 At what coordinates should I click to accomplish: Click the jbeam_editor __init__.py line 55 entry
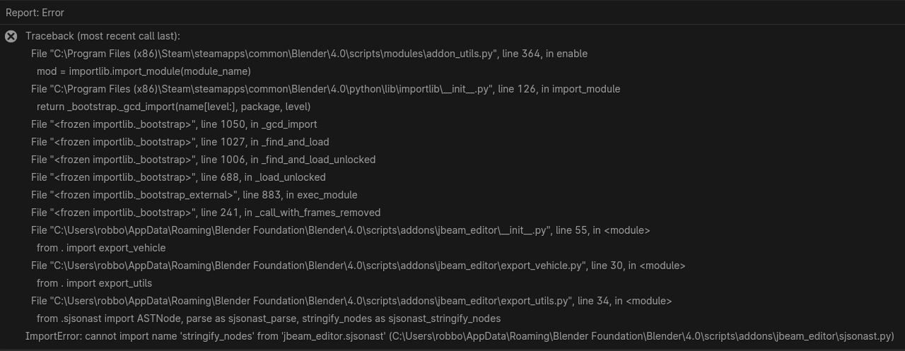click(x=340, y=230)
